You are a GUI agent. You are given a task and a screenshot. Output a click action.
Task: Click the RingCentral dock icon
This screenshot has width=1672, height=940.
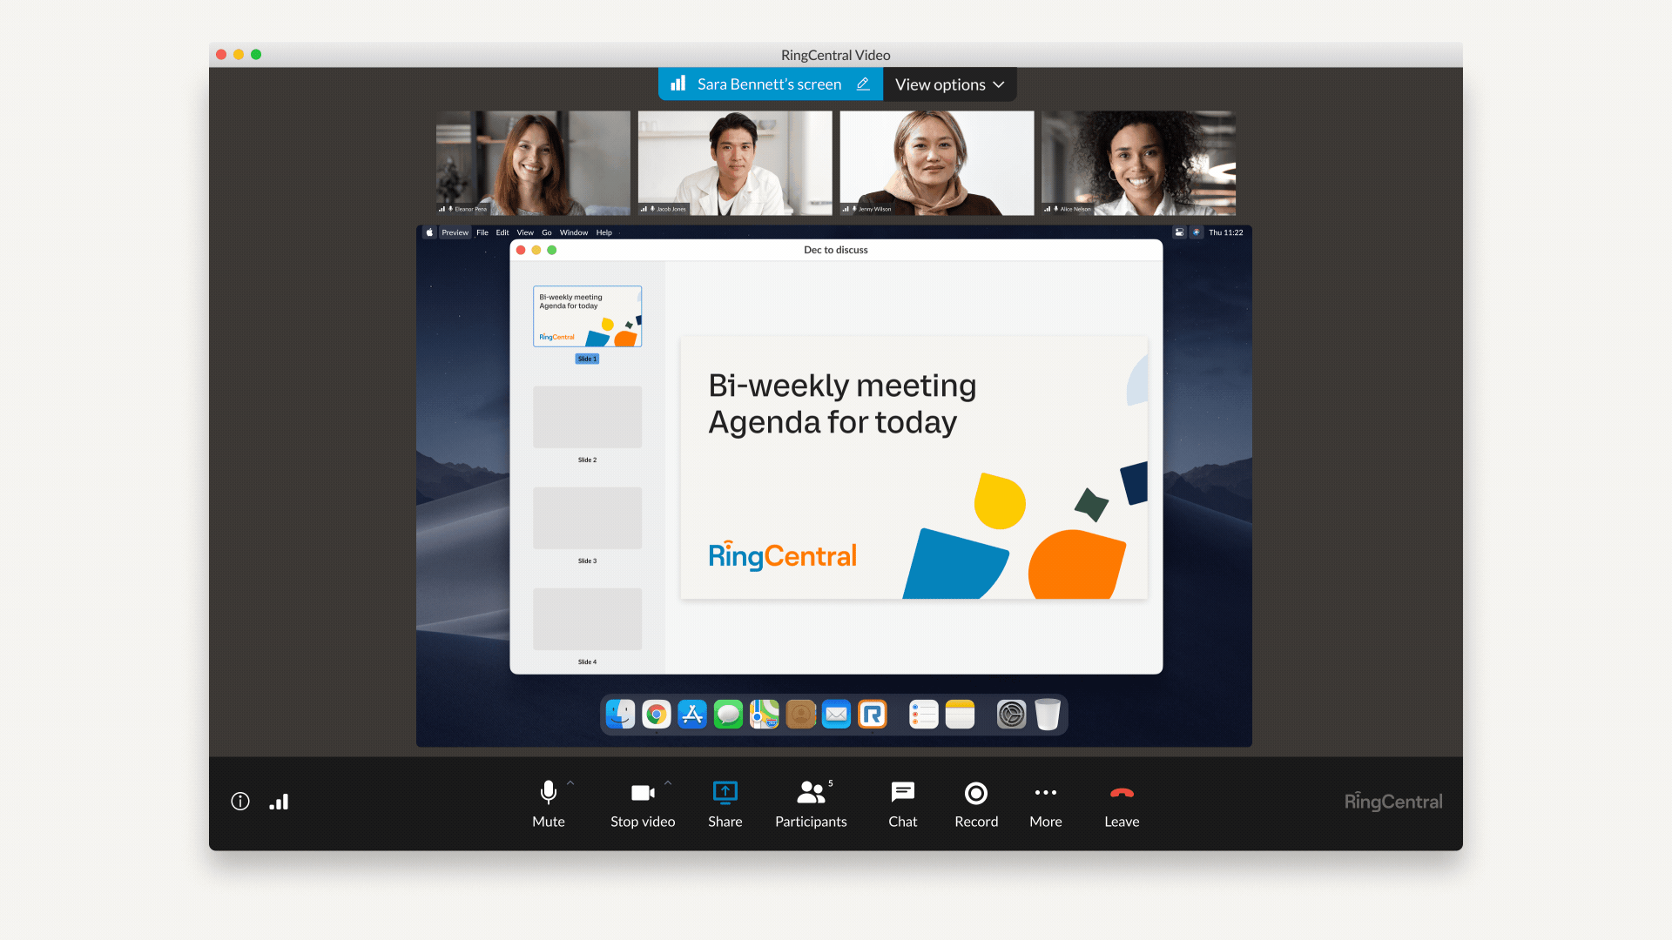[x=874, y=714]
